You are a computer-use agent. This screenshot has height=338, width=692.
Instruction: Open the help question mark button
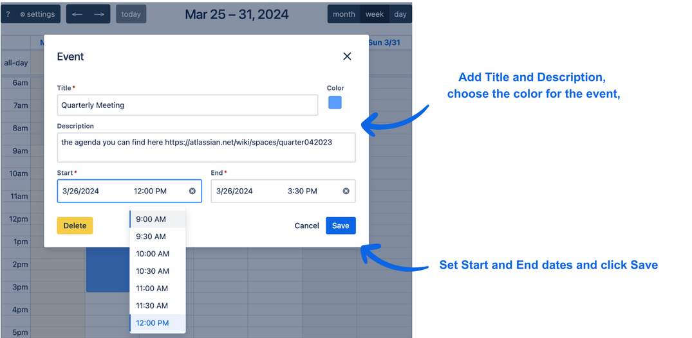(8, 14)
